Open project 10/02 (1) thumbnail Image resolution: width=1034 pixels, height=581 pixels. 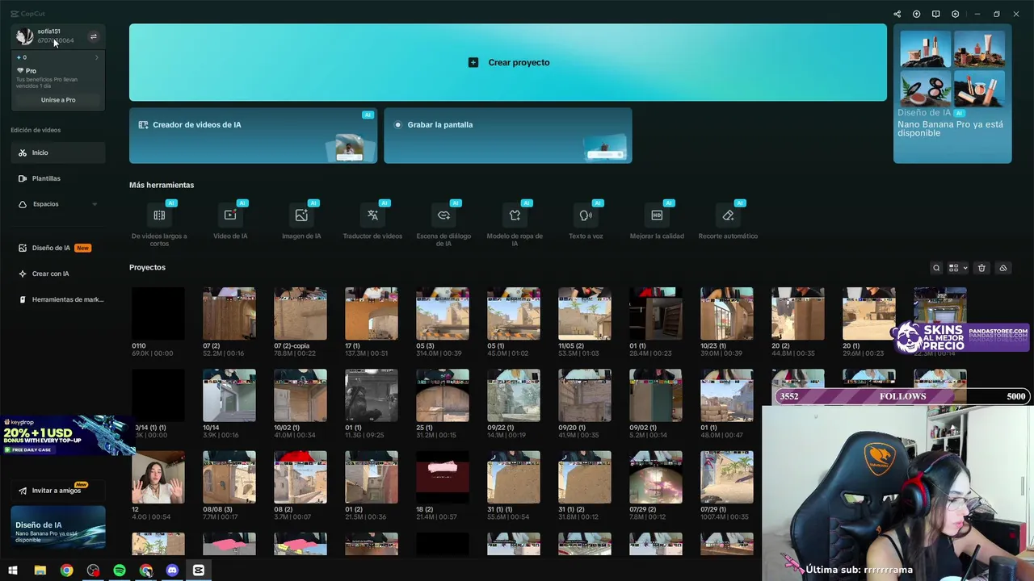pos(301,395)
